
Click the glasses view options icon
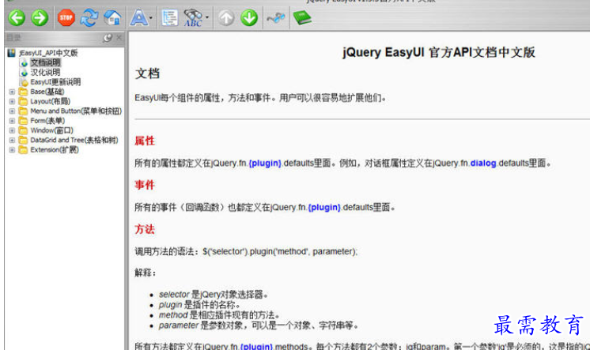pyautogui.click(x=276, y=17)
